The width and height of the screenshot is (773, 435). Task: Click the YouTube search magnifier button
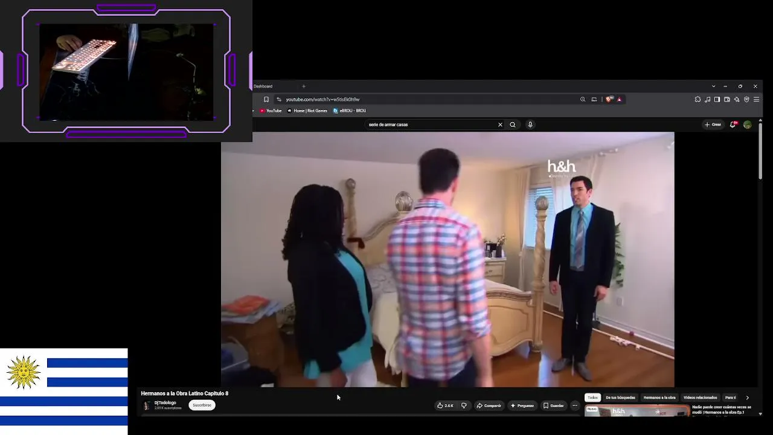pos(513,125)
